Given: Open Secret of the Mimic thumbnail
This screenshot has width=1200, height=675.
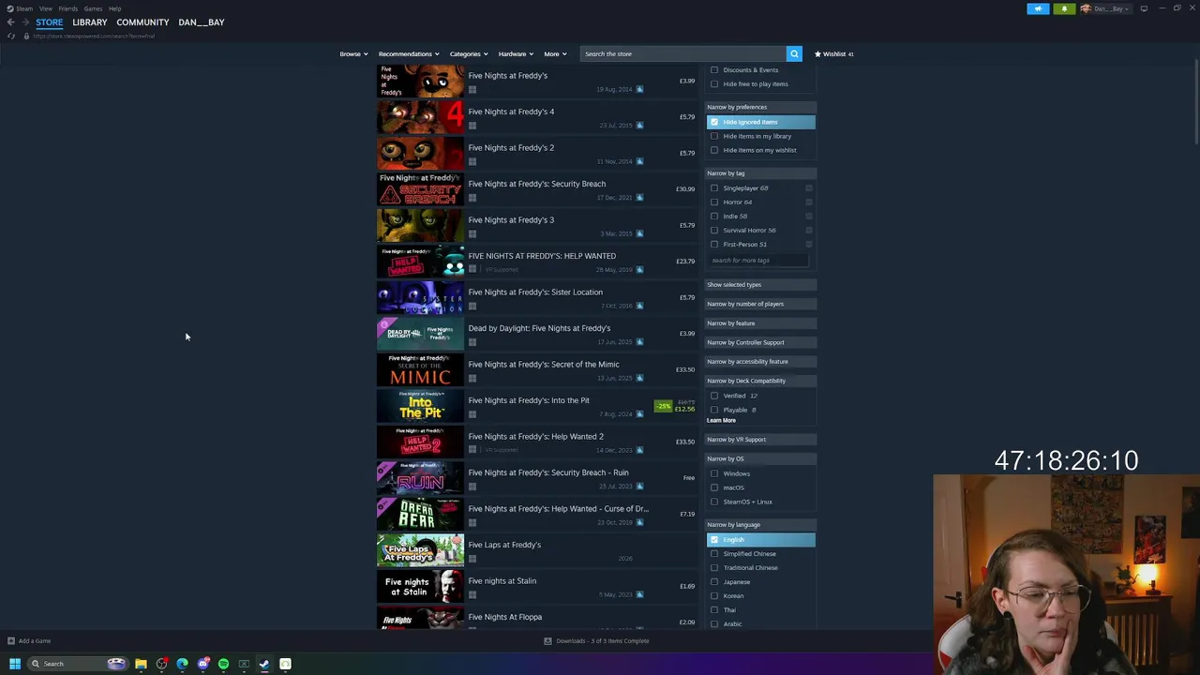Looking at the screenshot, I should coord(420,369).
